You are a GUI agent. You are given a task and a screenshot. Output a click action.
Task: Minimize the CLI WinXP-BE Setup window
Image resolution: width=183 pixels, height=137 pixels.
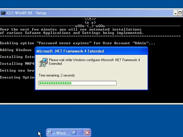tap(175, 13)
